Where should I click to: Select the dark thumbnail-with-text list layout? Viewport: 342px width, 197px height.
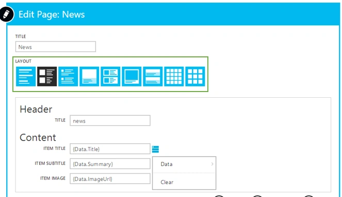(47, 77)
